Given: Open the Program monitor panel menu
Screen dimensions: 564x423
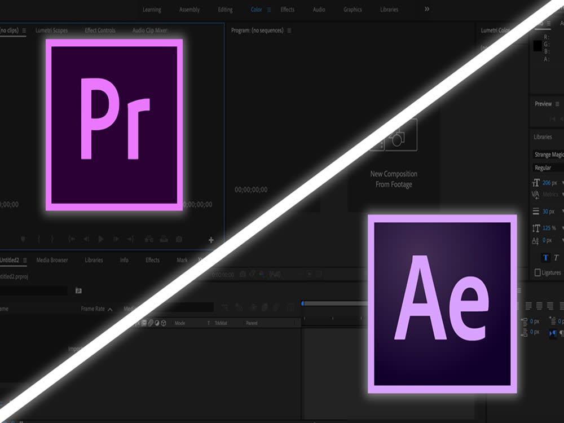Looking at the screenshot, I should tap(289, 30).
